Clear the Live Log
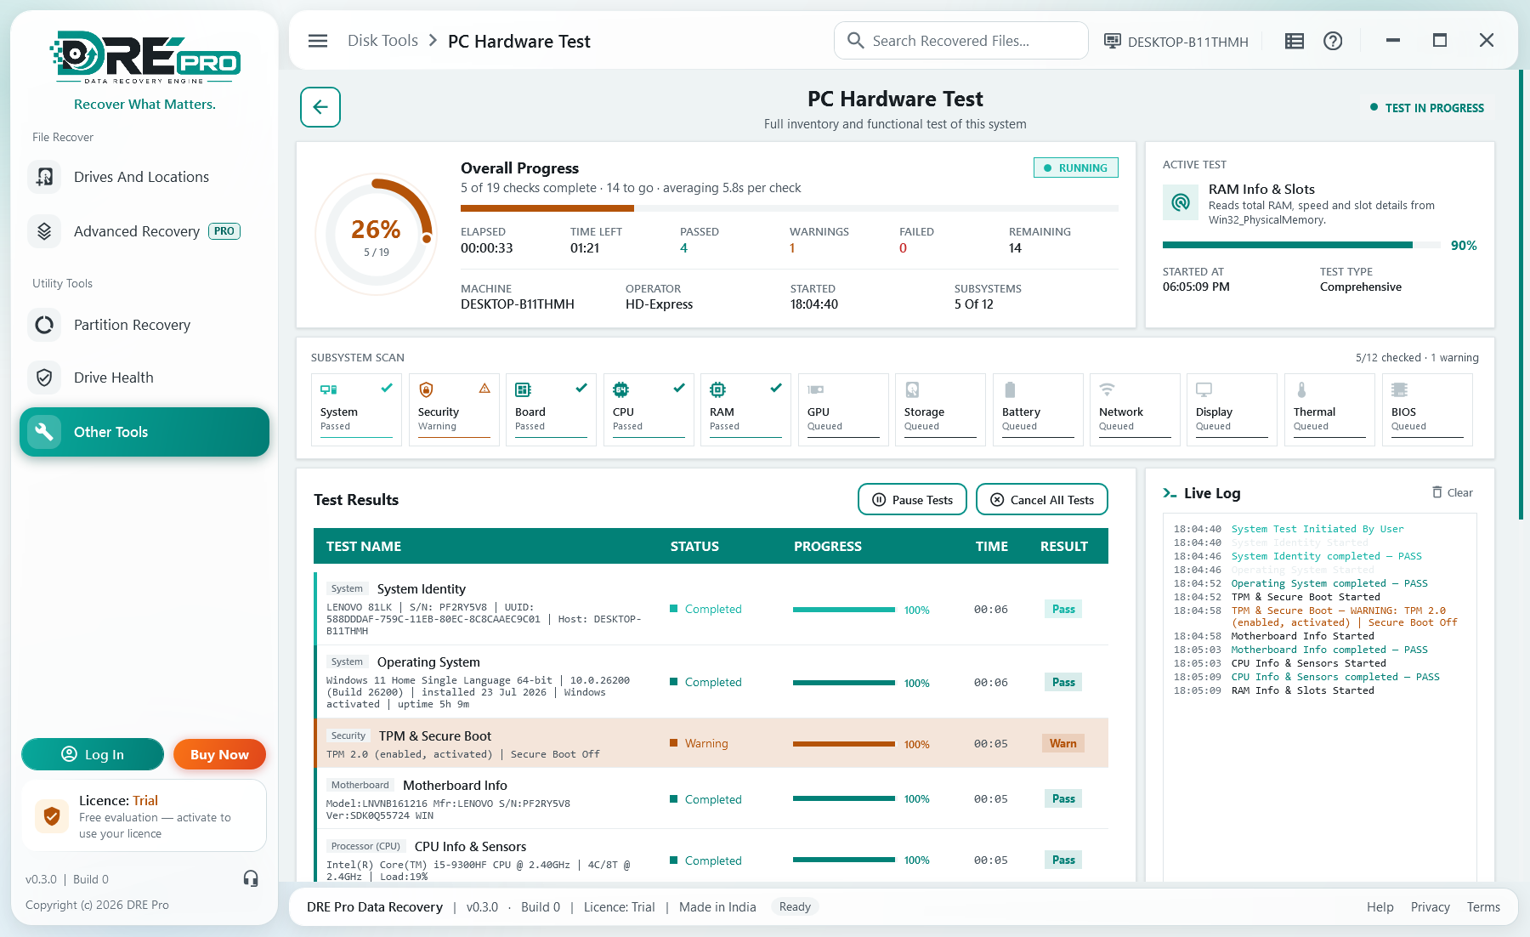 tap(1453, 492)
